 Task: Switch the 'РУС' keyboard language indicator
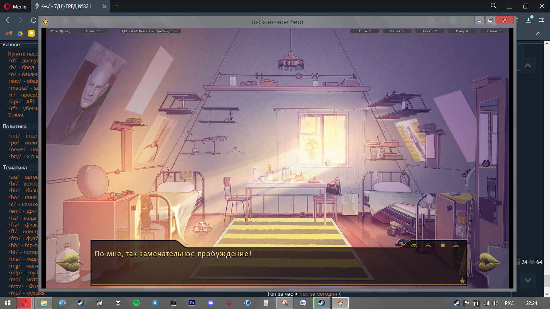click(x=509, y=303)
